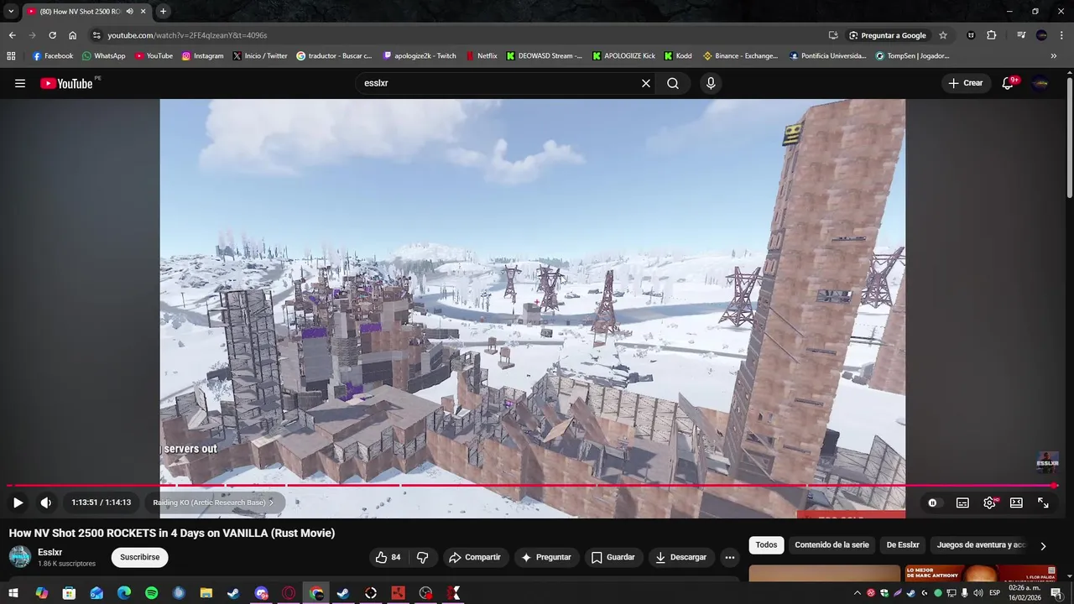Open the more actions three-dot menu
Image resolution: width=1074 pixels, height=604 pixels.
729,557
